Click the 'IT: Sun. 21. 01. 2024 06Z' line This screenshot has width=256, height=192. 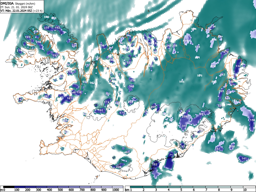click(x=16, y=7)
